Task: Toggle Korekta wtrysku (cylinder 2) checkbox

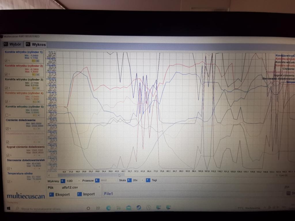Action: (6, 75)
